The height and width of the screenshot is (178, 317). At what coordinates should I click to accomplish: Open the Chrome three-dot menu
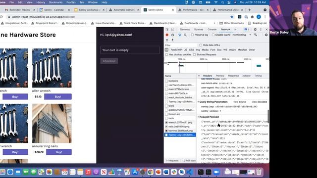click(265, 17)
